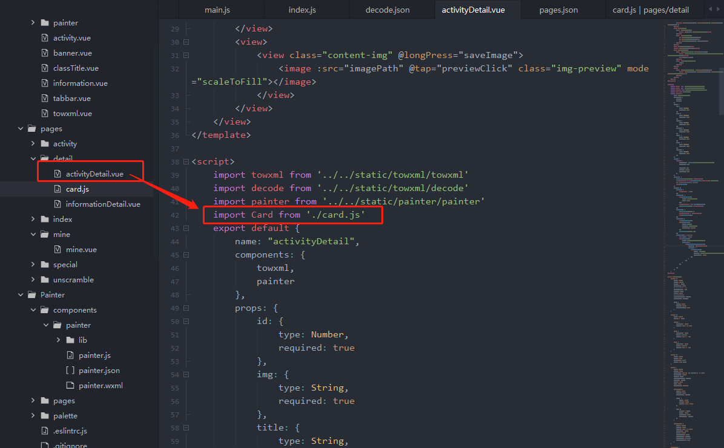The height and width of the screenshot is (448, 724).
Task: Click the special folder icon
Action: coord(45,264)
